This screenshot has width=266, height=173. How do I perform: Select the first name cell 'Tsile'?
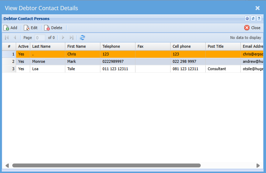[82, 69]
